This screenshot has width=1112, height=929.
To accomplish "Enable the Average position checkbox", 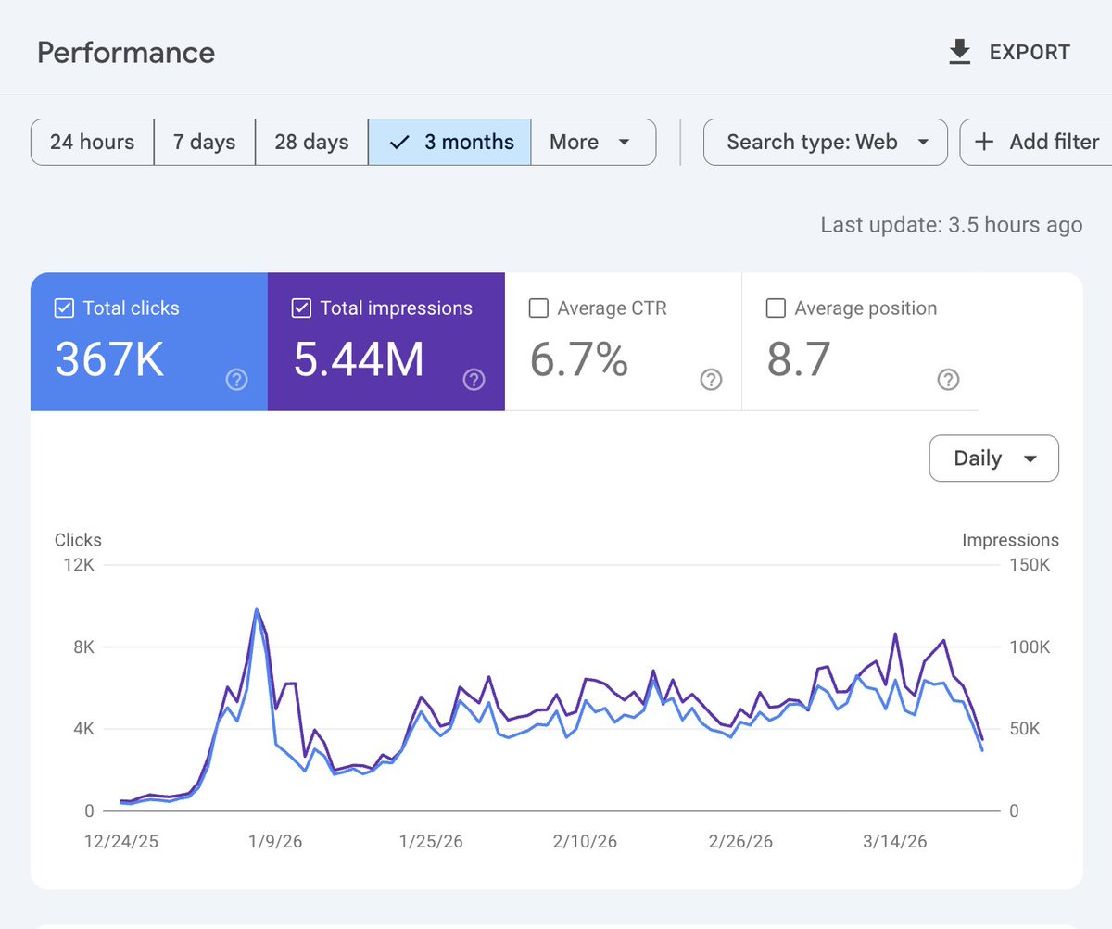I will [x=776, y=308].
